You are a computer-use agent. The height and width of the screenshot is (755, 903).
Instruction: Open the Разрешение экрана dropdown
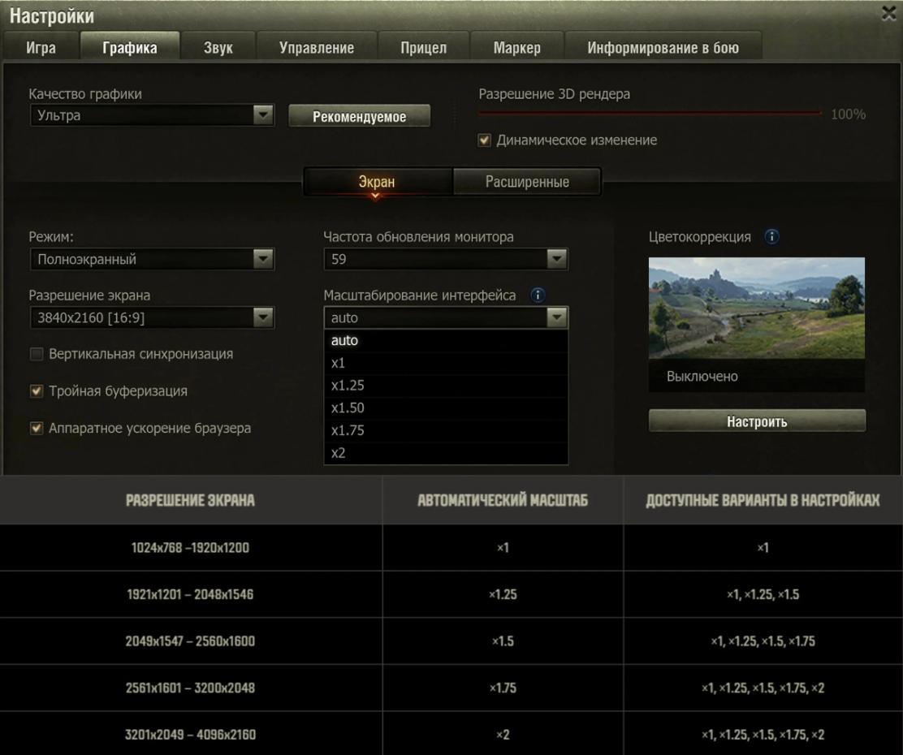[152, 317]
